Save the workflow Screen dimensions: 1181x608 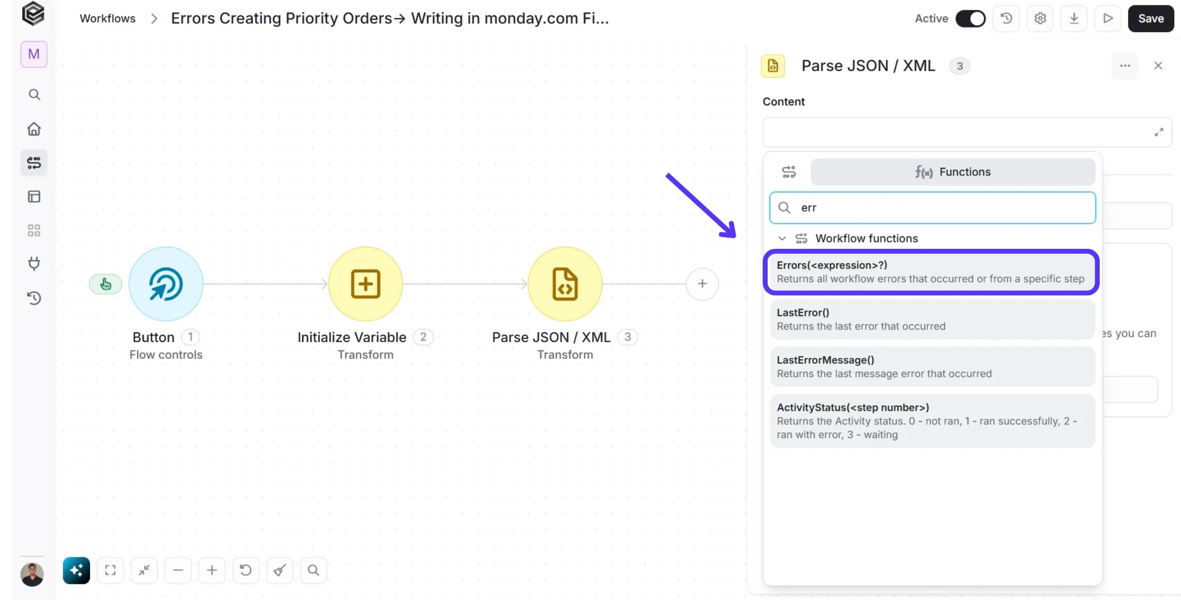tap(1151, 18)
